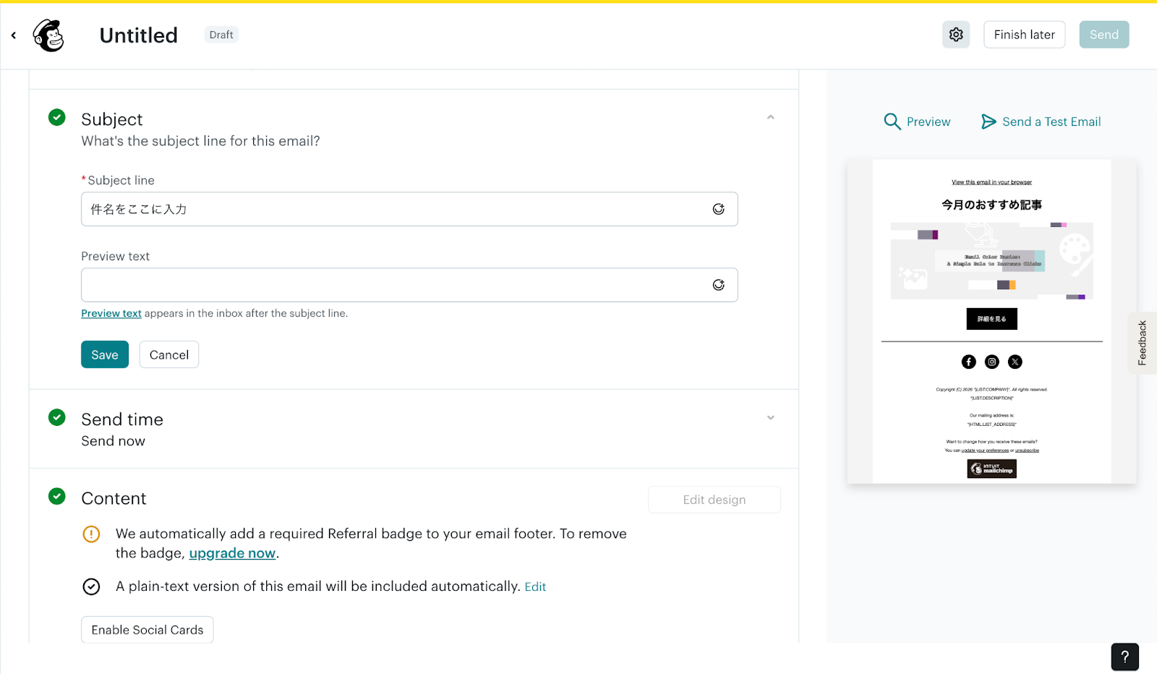This screenshot has height=674, width=1157.
Task: Click emoji icon in Preview text field
Action: (x=718, y=285)
